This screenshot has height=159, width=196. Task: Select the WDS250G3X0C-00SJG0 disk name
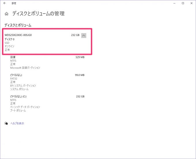[x=18, y=35]
